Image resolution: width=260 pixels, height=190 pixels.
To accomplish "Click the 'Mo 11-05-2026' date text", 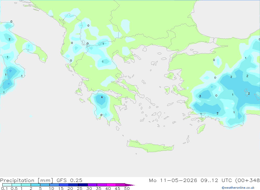I will 173,180.
